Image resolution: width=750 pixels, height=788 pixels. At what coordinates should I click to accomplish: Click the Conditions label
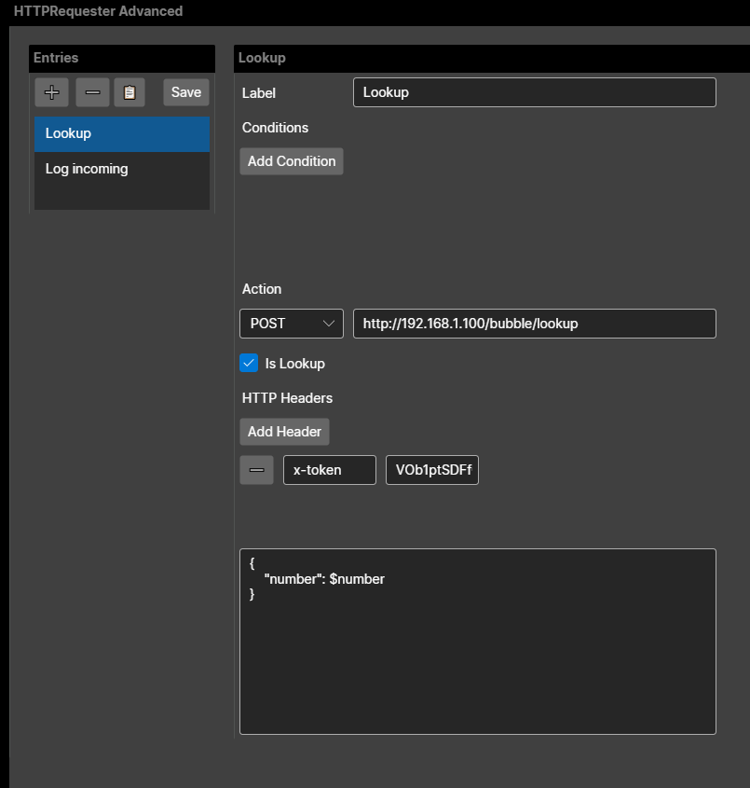[x=275, y=128]
